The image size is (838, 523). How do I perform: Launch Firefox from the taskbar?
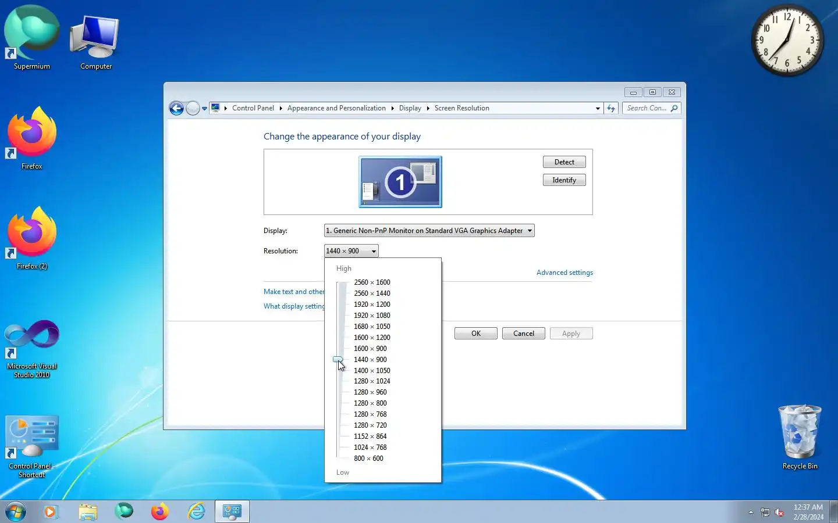[160, 511]
